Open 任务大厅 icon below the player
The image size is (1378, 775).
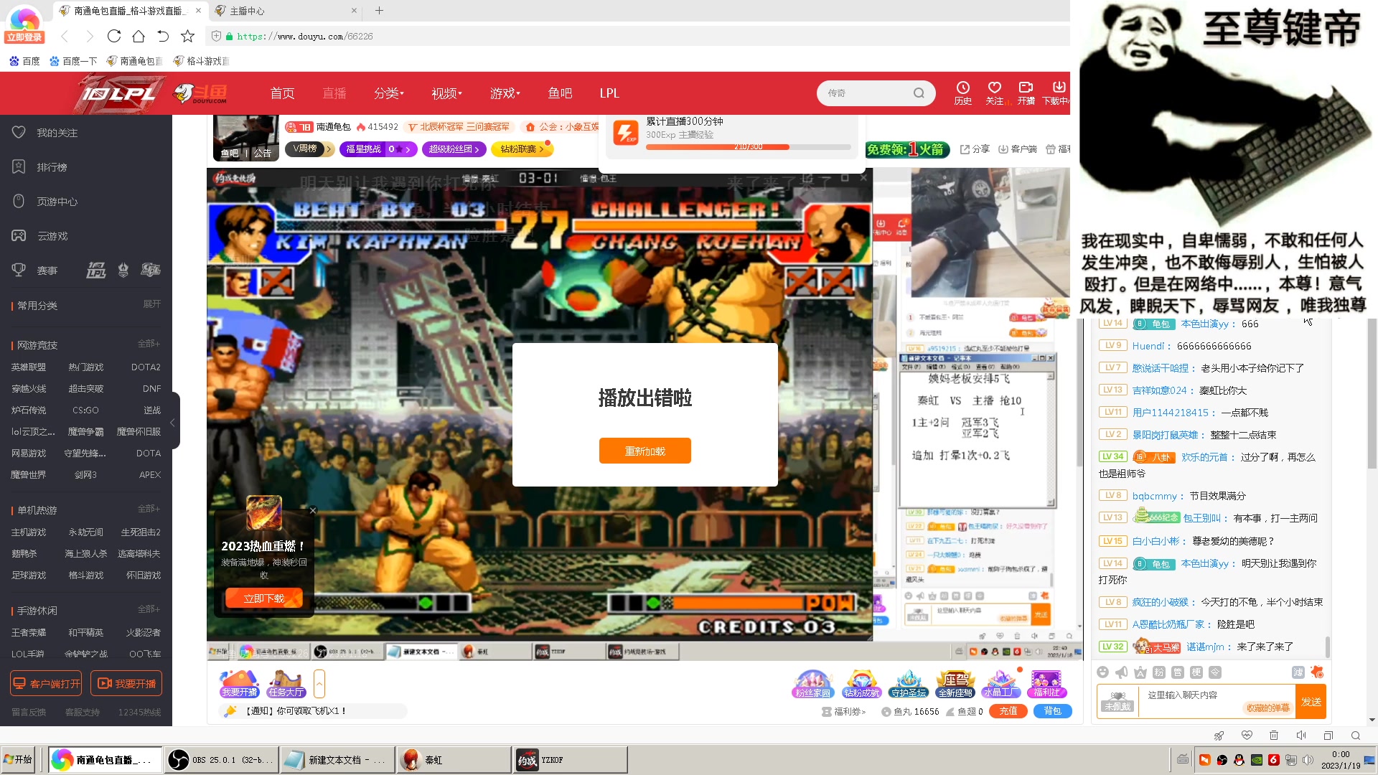[286, 684]
